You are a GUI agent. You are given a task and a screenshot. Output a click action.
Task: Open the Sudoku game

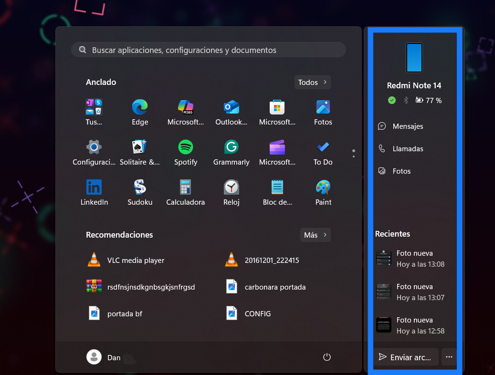[x=140, y=193]
